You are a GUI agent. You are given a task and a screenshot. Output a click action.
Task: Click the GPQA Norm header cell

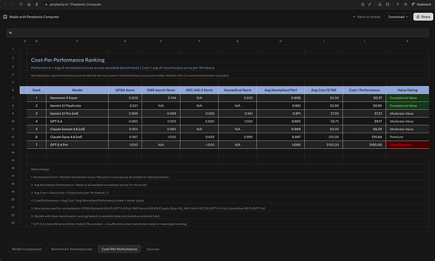tap(125, 90)
